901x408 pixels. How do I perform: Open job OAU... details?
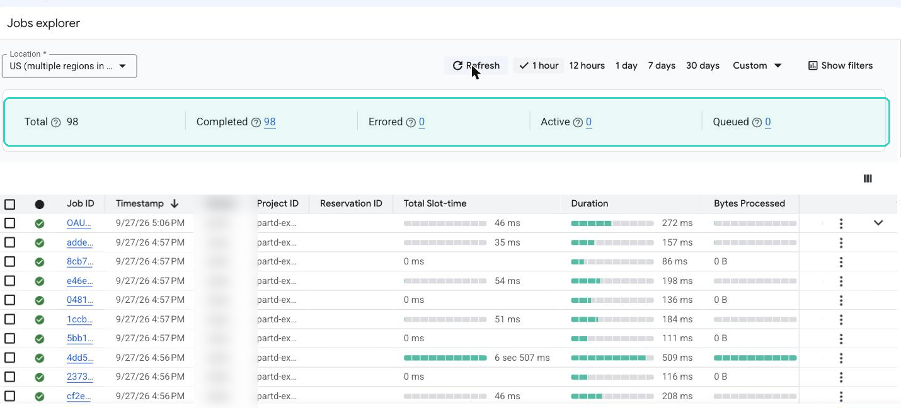click(x=79, y=223)
